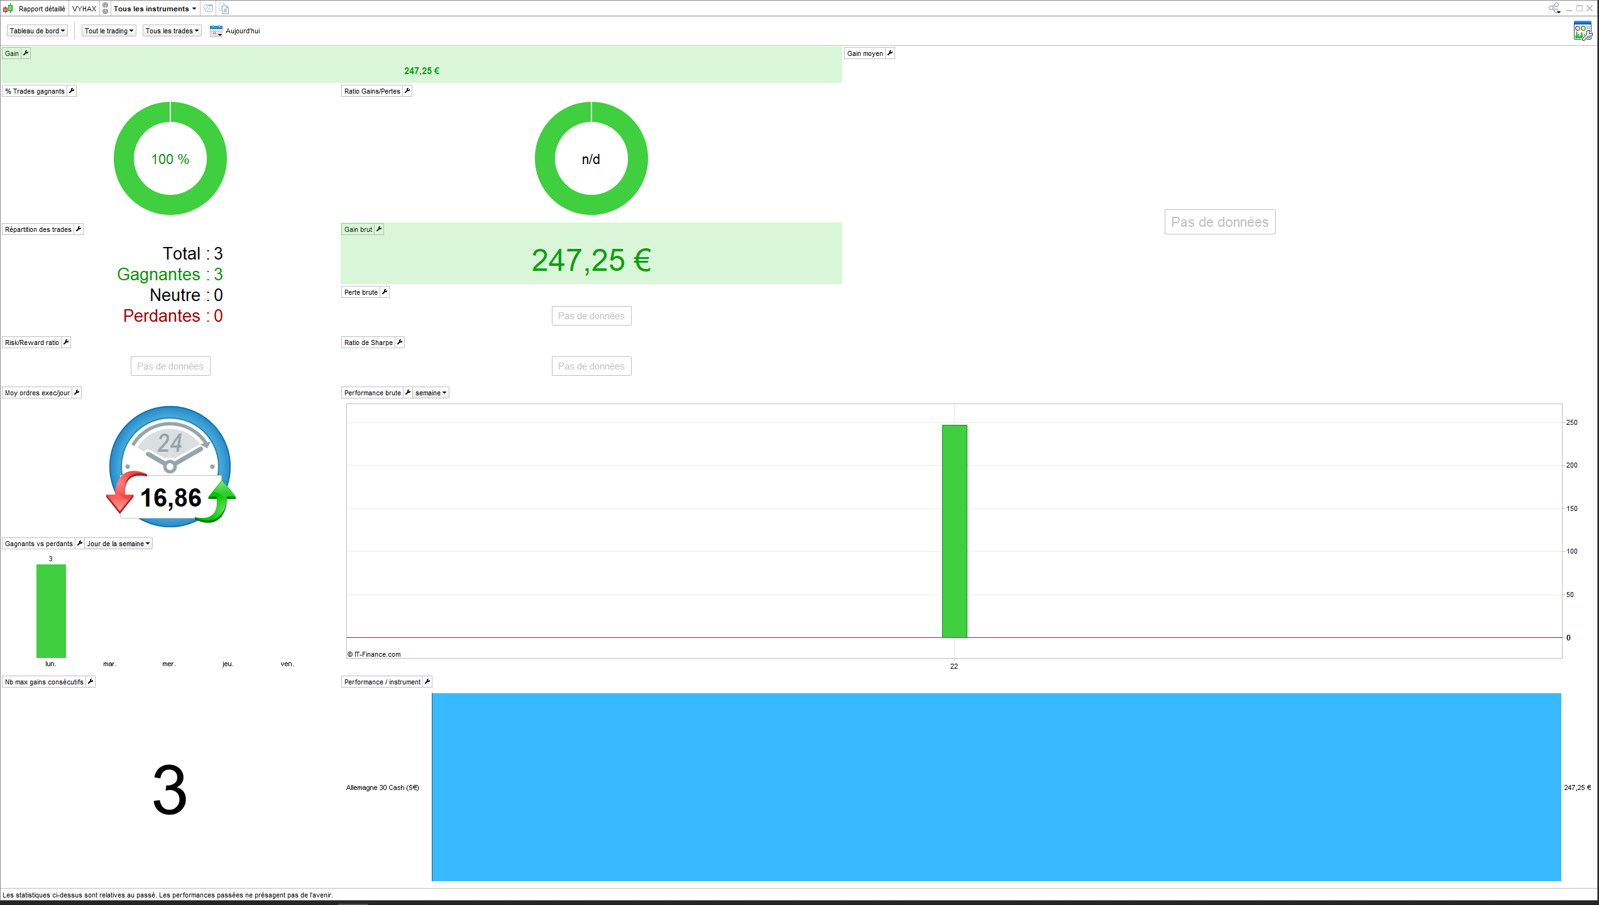Click the chain link icon beside VYHAX
Image resolution: width=1599 pixels, height=905 pixels.
click(x=106, y=9)
